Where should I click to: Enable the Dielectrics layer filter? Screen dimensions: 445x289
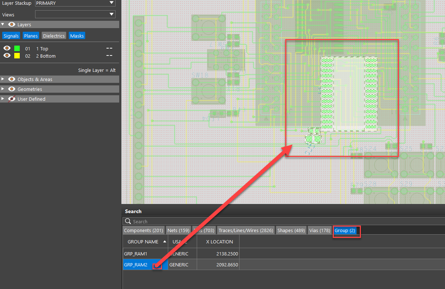54,36
